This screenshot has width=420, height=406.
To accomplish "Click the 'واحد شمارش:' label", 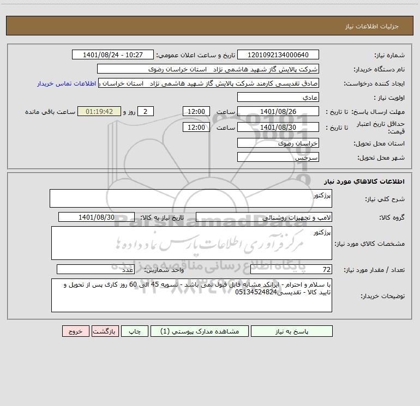I will (164, 270).
